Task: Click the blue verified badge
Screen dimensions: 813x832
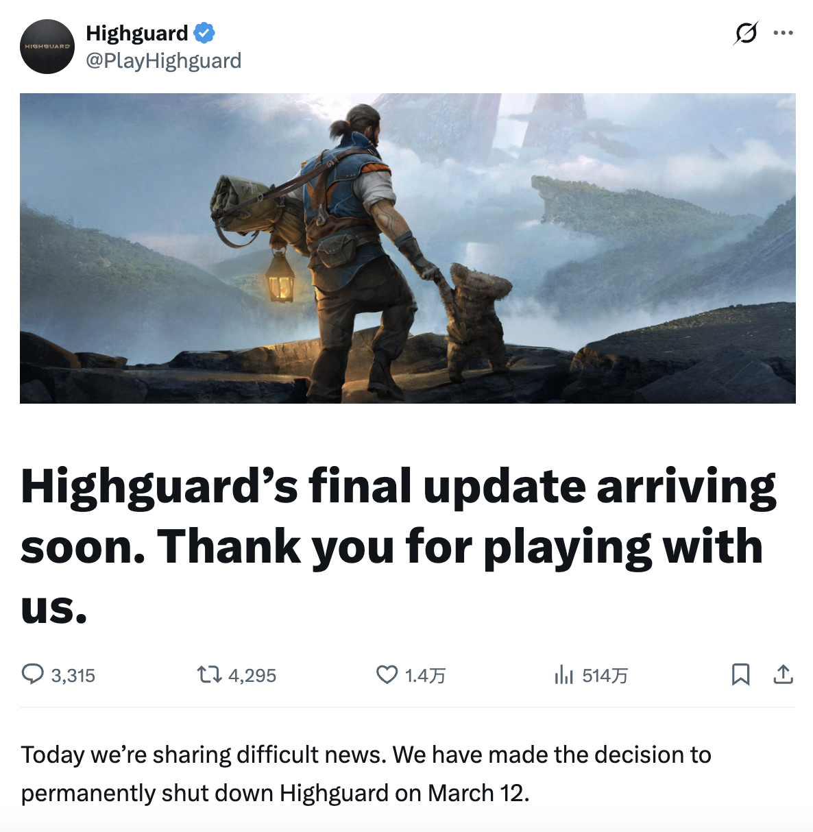Action: (204, 32)
